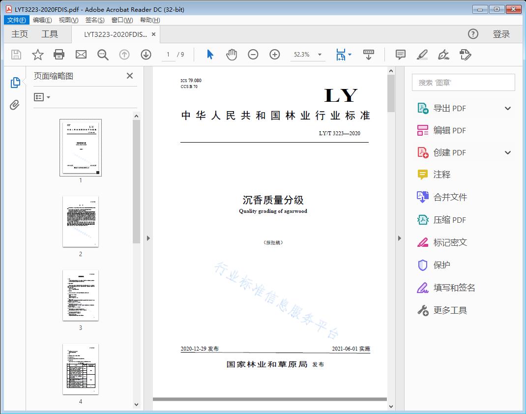The height and width of the screenshot is (414, 526).
Task: Select page 3 thumbnail
Action: click(81, 295)
